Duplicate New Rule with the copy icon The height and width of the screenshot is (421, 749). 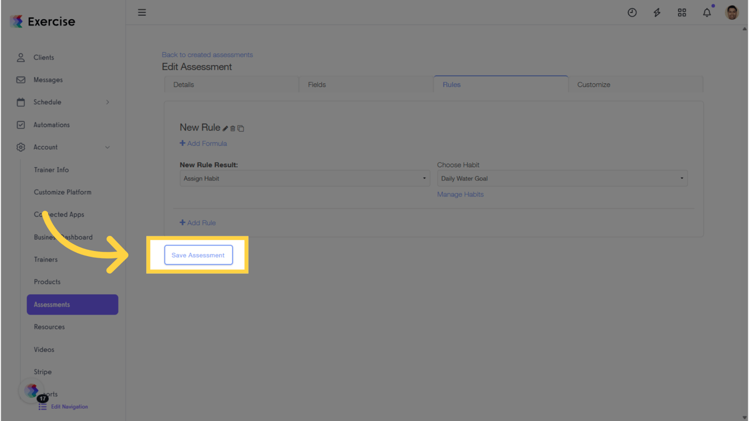(x=241, y=128)
